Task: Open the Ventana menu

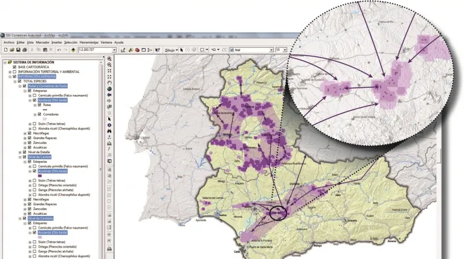Action: 106,43
